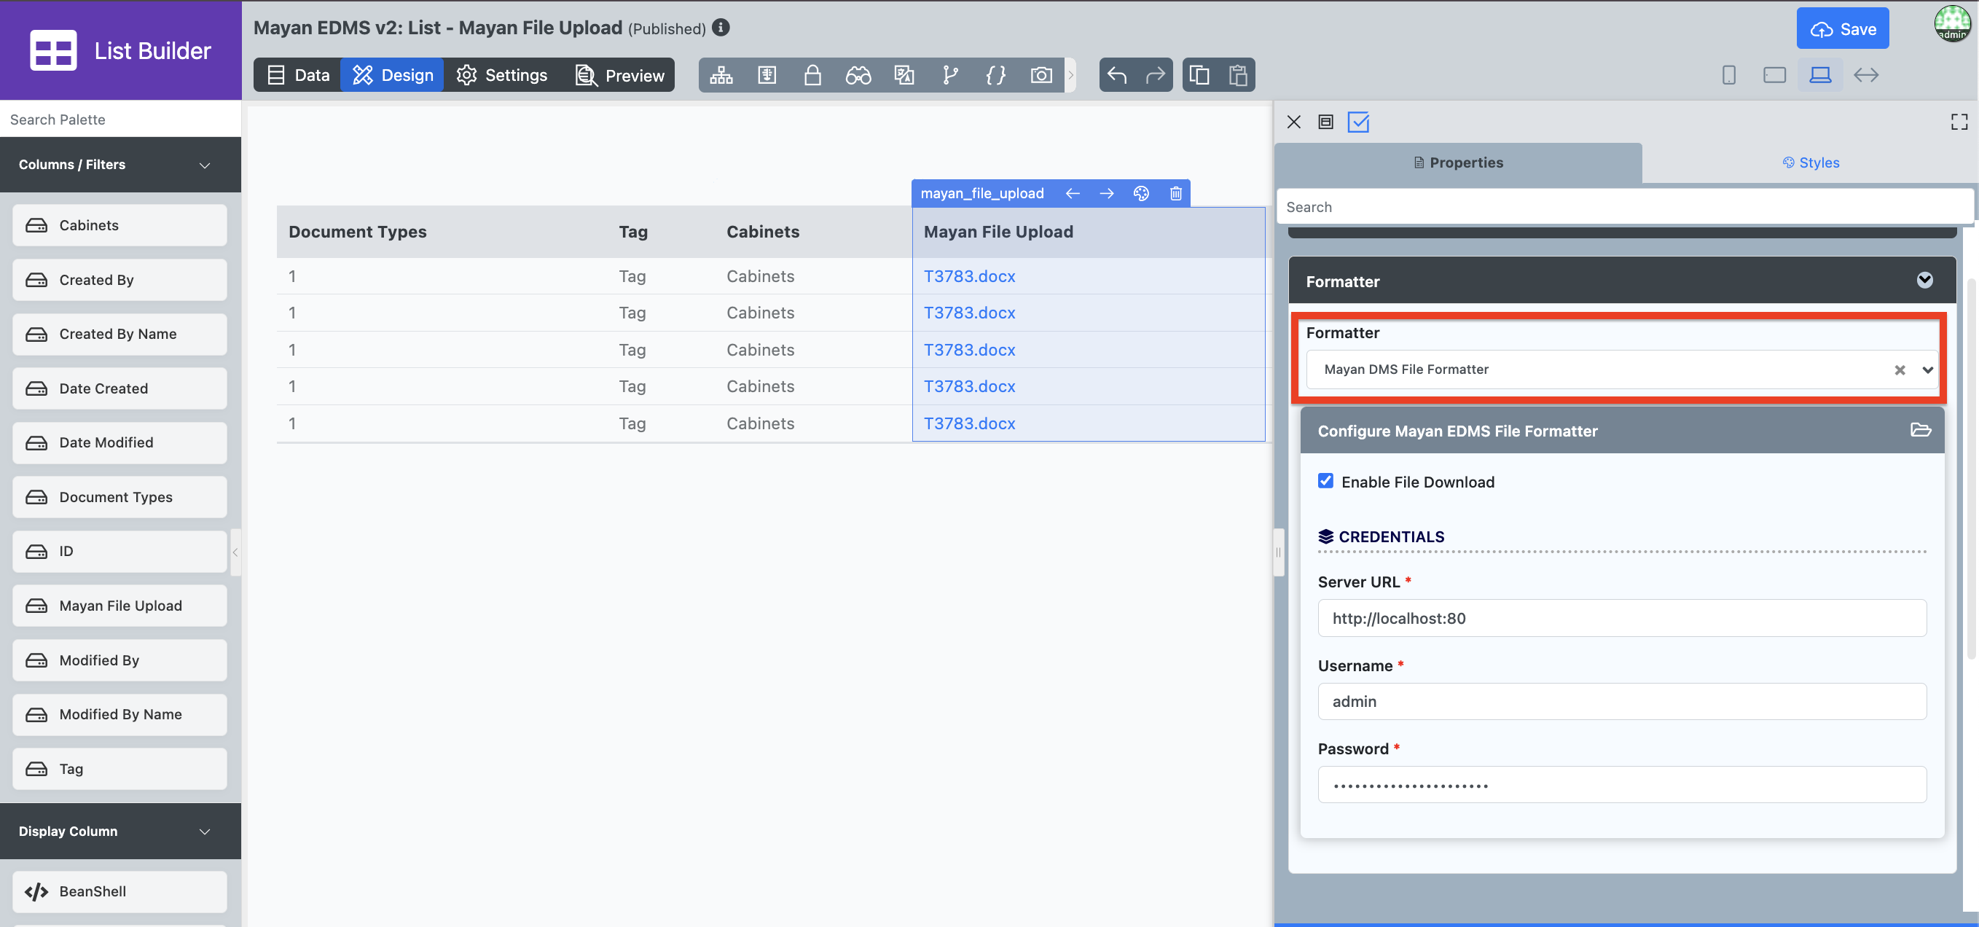Switch to laptop desktop view
Image resolution: width=1979 pixels, height=927 pixels.
[1820, 75]
